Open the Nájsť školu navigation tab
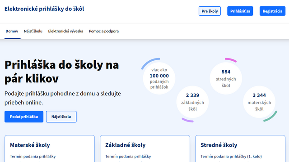 (33, 31)
